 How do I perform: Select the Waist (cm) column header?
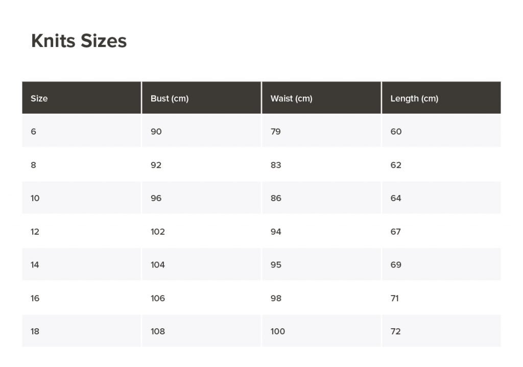(x=291, y=99)
